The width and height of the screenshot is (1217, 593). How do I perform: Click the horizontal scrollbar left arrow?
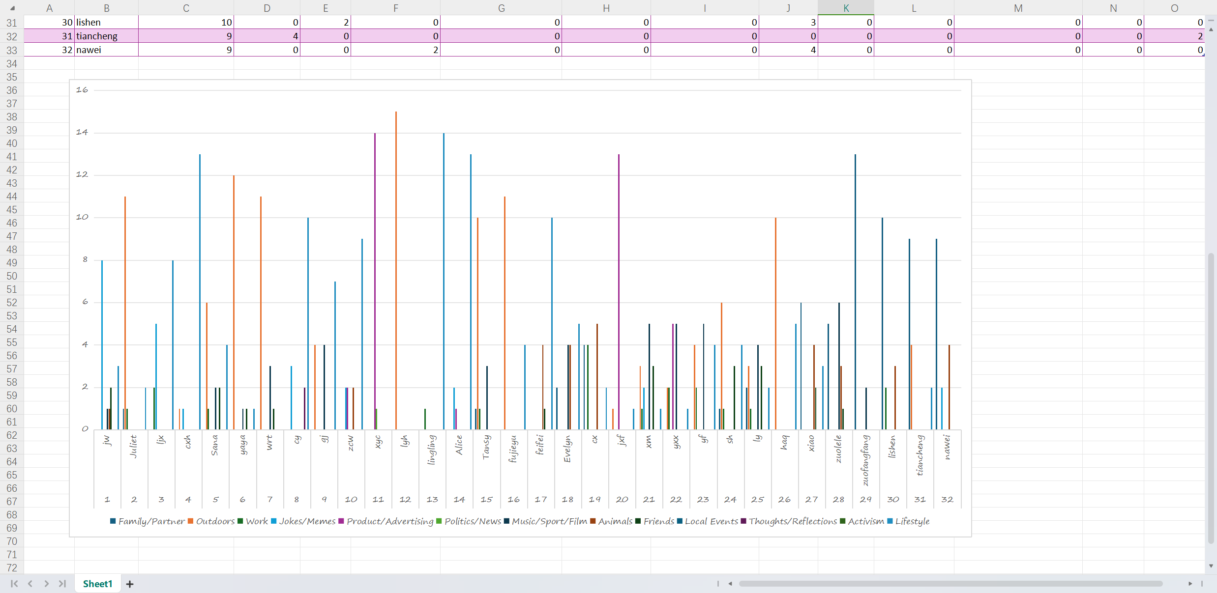tap(730, 584)
